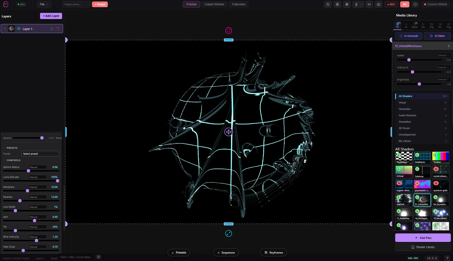This screenshot has height=261, width=453.
Task: Open the Shader Library button
Action: 423,247
